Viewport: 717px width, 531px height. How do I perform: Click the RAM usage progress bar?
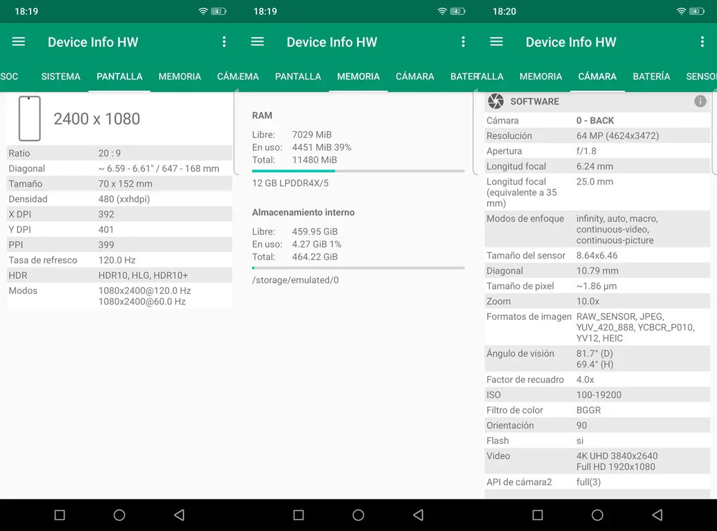click(358, 171)
